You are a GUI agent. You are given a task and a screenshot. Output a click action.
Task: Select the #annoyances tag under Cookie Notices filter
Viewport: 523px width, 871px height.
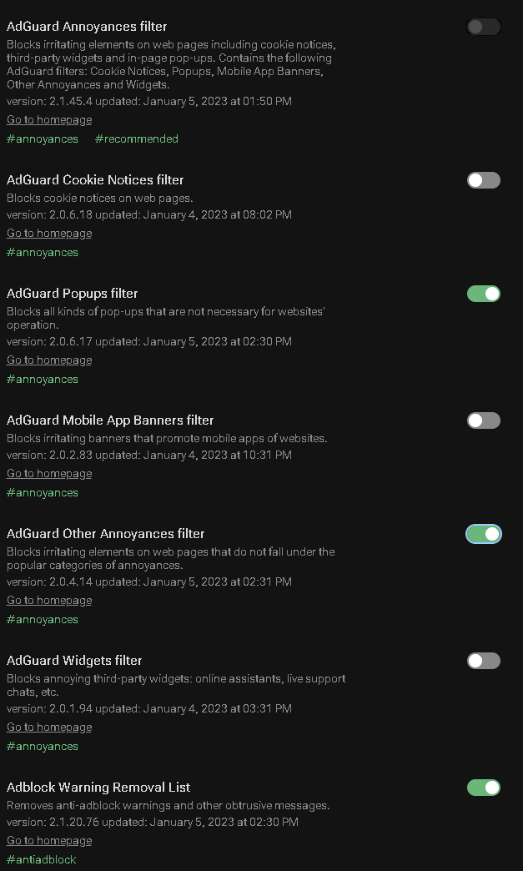[42, 252]
